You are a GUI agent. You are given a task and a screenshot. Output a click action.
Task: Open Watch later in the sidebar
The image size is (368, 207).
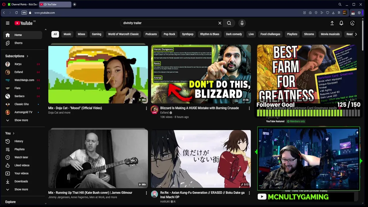pos(23,158)
